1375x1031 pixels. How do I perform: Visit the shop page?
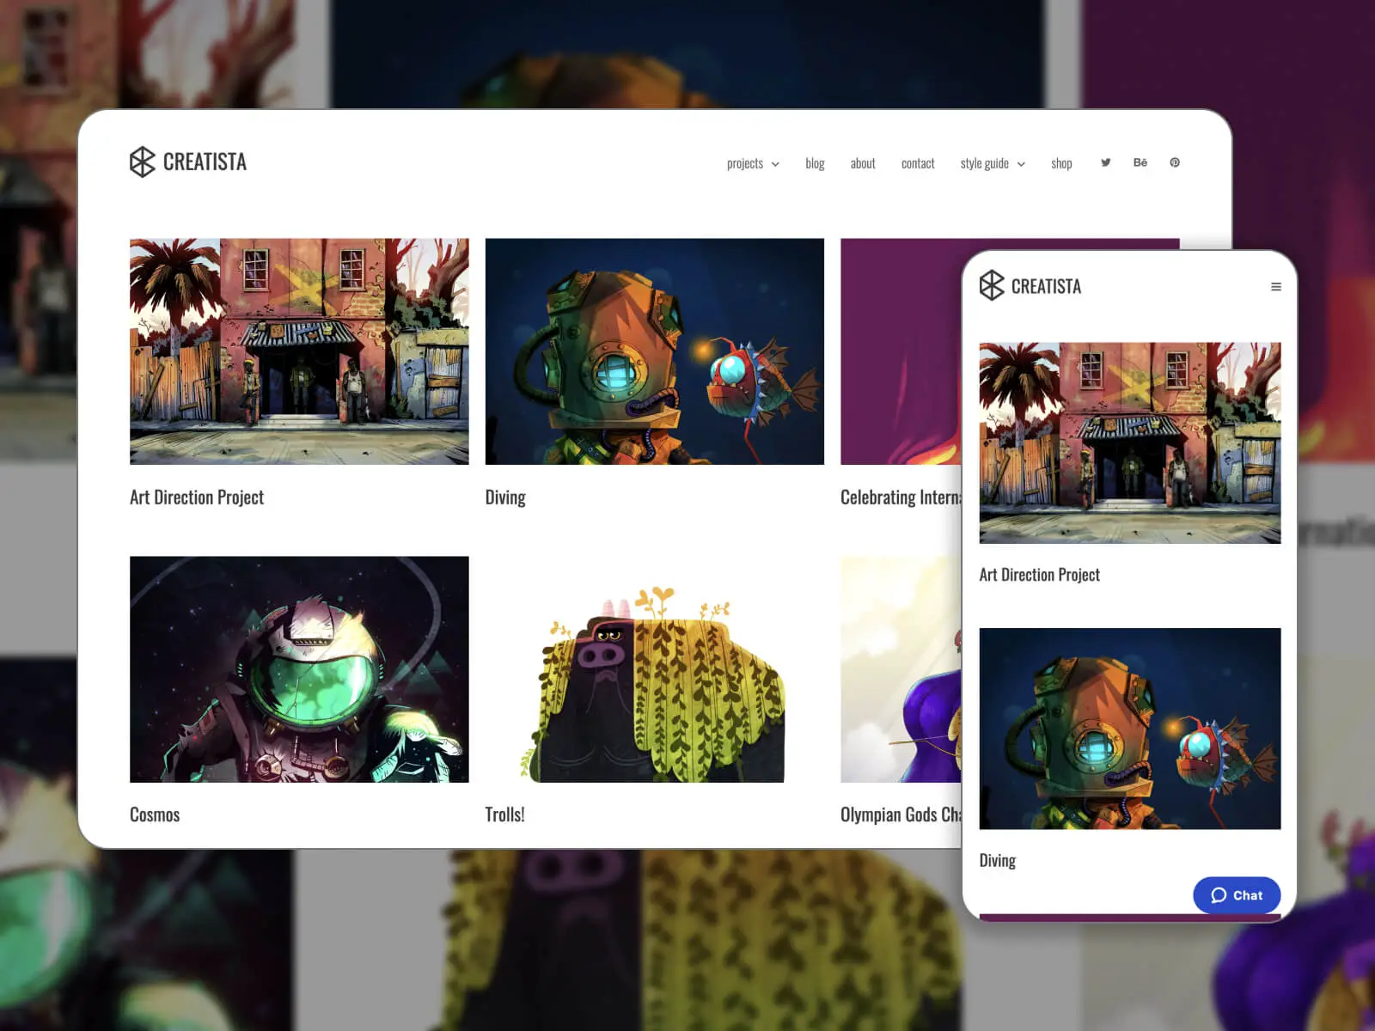tap(1061, 163)
